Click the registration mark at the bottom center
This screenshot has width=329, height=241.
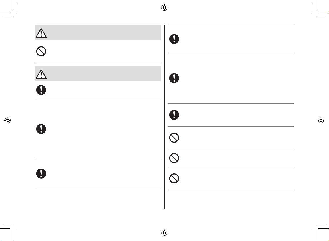pos(164,233)
